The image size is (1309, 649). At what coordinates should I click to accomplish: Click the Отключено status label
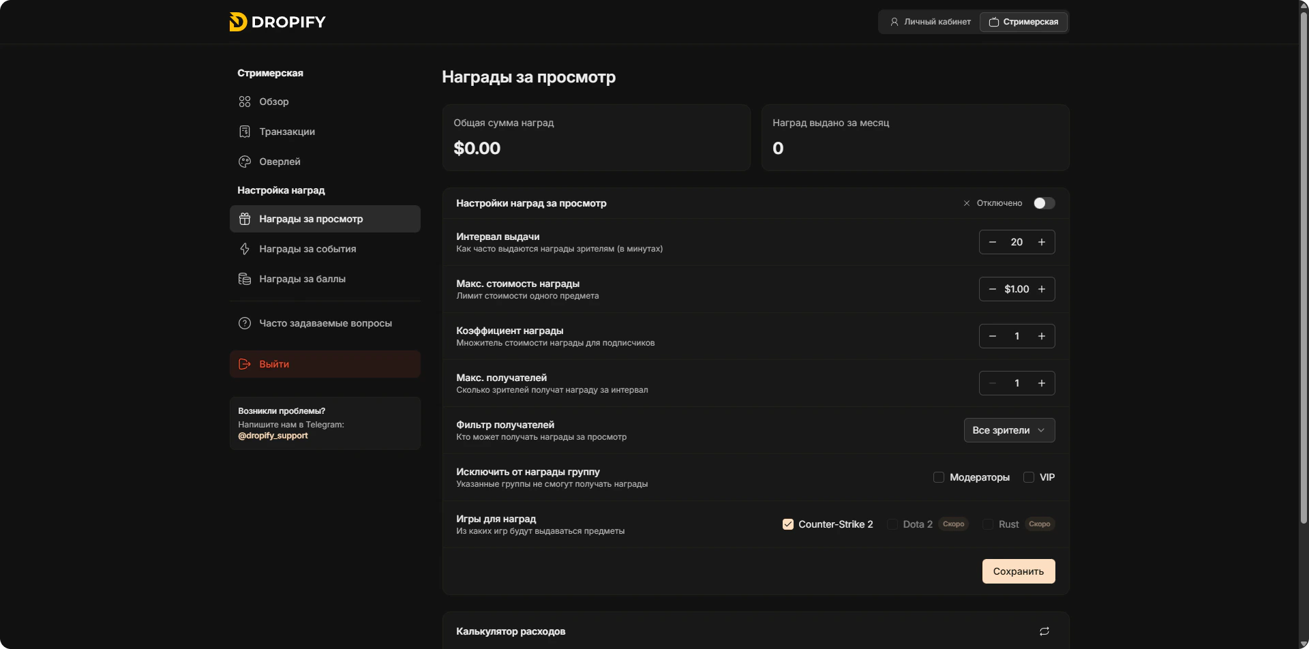[999, 203]
